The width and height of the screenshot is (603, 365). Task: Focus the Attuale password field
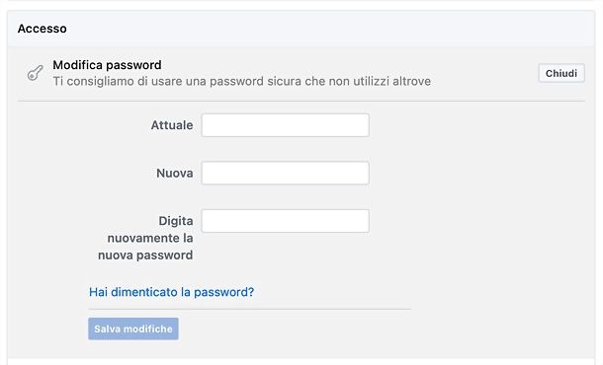click(x=286, y=125)
